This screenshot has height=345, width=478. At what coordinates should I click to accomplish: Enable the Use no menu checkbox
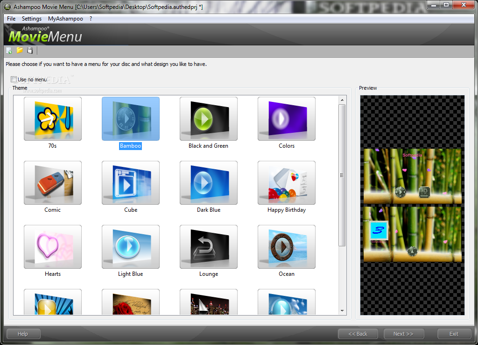tap(14, 79)
